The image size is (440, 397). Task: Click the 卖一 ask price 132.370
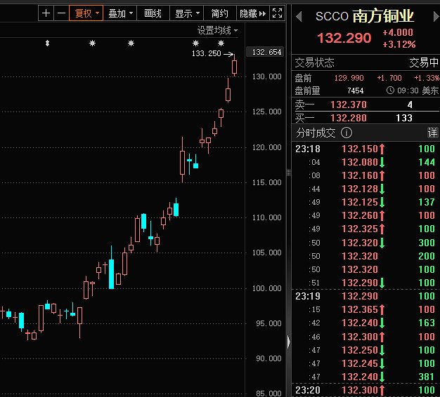349,105
